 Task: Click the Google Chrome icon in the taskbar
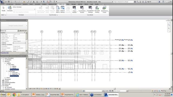click(14, 95)
